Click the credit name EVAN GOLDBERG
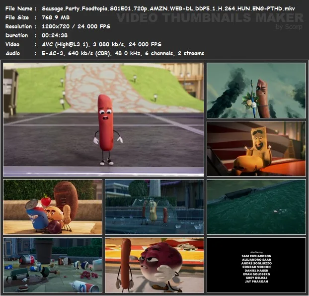The height and width of the screenshot is (296, 309). tap(256, 274)
